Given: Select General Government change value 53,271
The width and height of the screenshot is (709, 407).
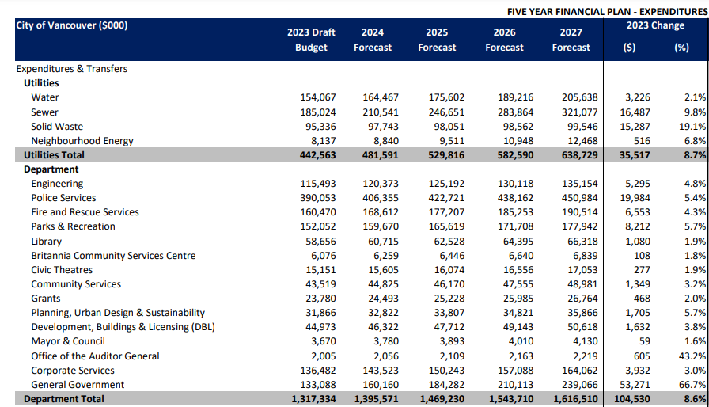Looking at the screenshot, I should coord(635,385).
